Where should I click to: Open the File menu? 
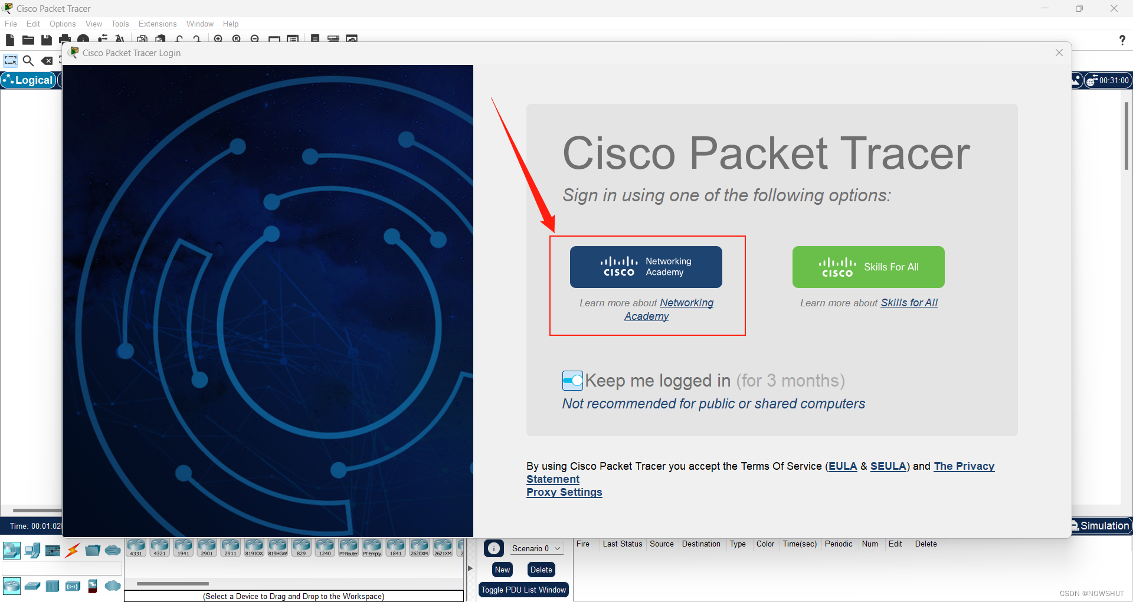point(11,24)
